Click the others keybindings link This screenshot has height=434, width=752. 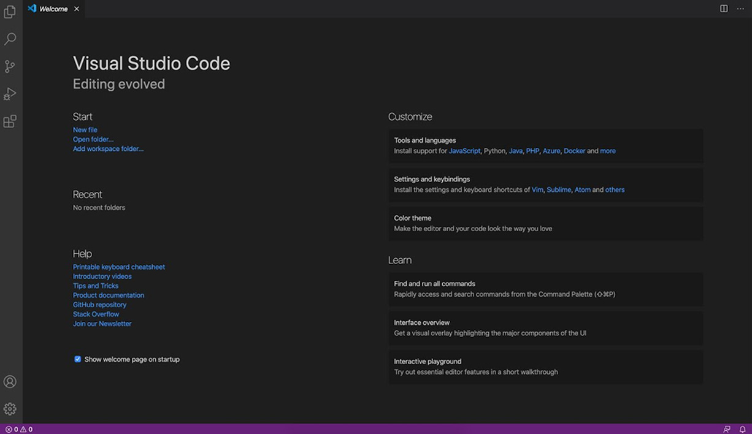pos(615,190)
